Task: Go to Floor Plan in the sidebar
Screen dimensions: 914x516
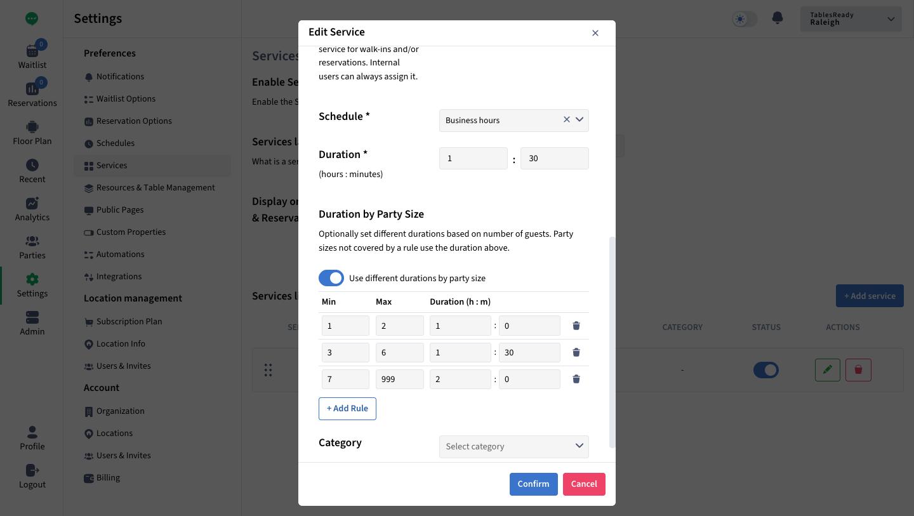Action: coord(32,133)
